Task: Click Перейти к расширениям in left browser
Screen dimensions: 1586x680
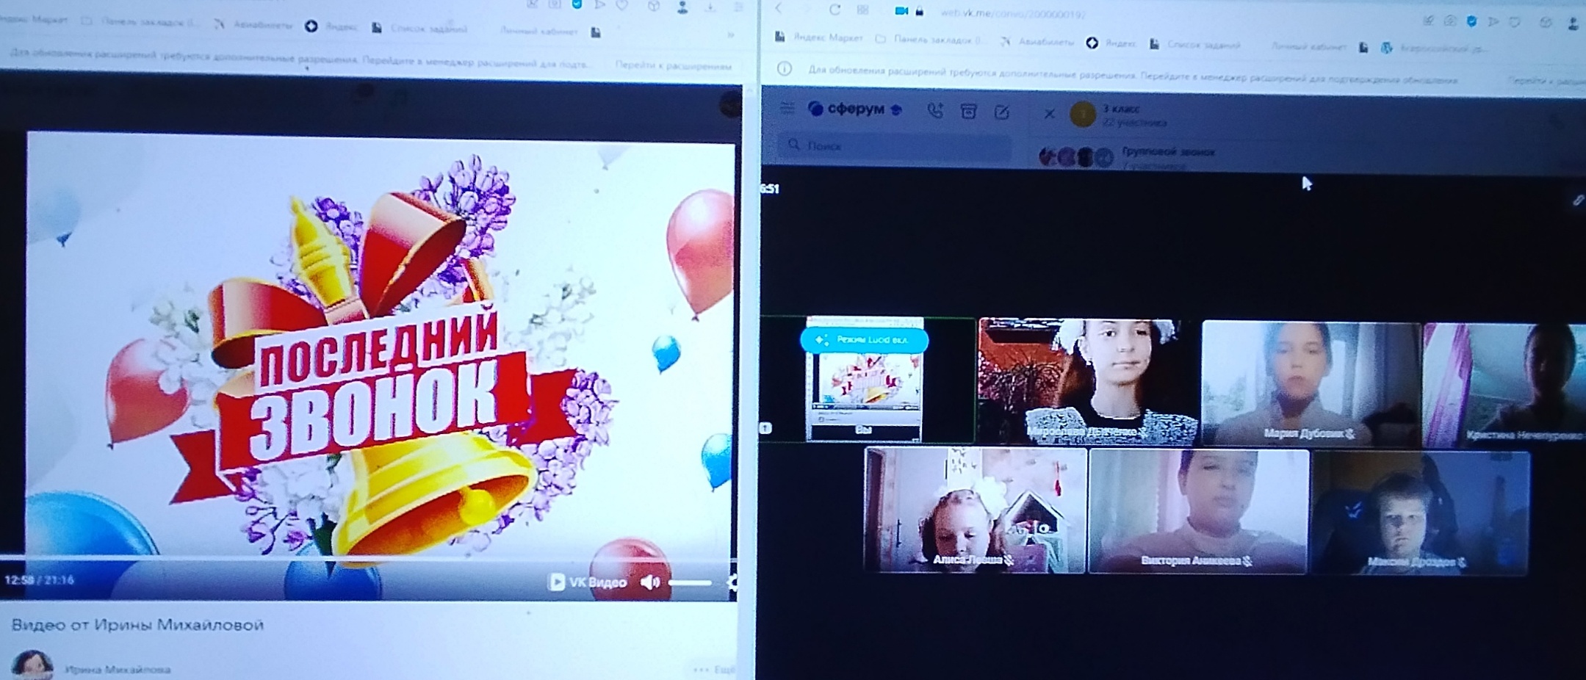Action: [x=674, y=65]
